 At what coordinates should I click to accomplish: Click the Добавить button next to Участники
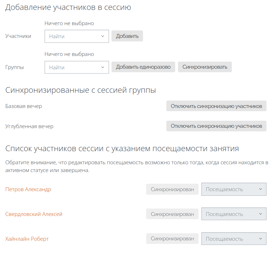127,36
